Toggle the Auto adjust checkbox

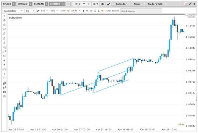[x=102, y=11]
